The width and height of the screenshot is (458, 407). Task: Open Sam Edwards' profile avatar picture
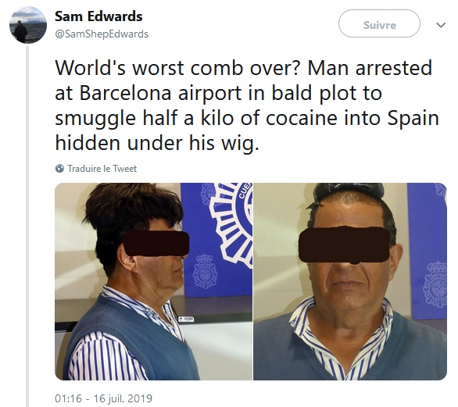[x=28, y=25]
